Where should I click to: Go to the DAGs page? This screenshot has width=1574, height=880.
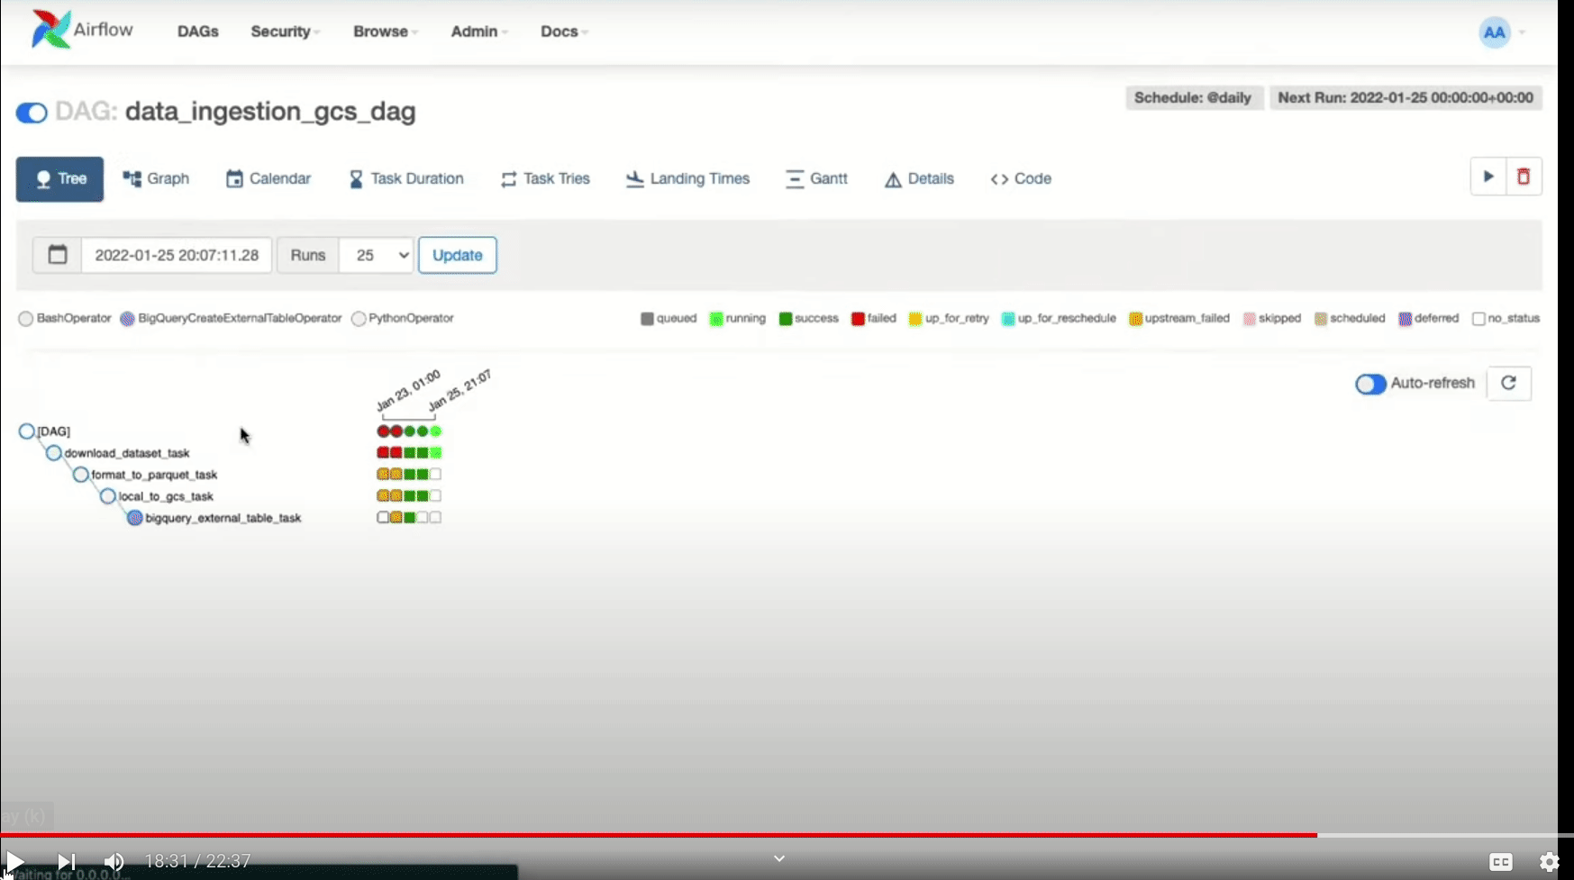[x=198, y=32]
